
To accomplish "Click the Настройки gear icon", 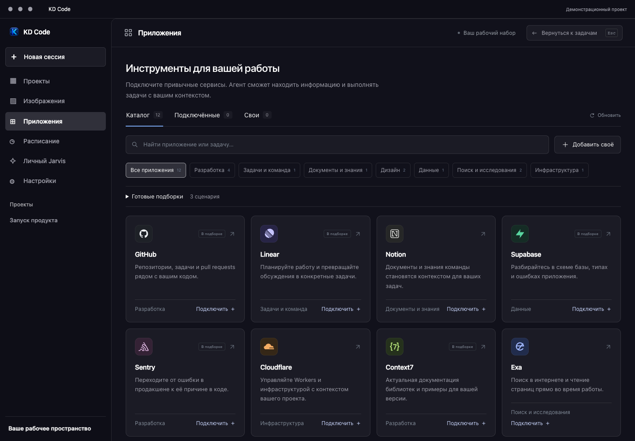I will pyautogui.click(x=12, y=181).
